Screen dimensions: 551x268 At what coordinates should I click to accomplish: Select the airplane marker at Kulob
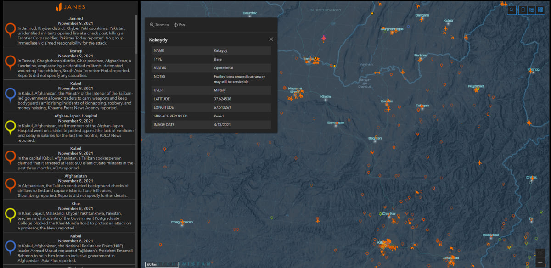(445, 29)
